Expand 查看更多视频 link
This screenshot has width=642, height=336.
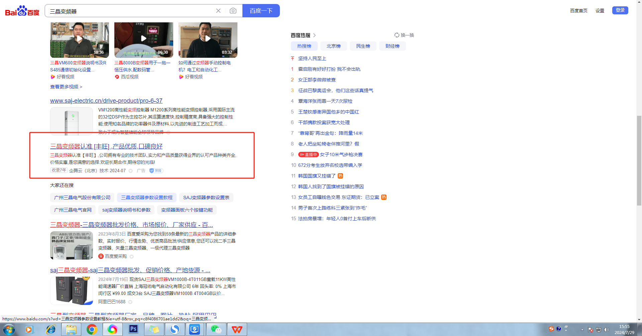click(66, 87)
